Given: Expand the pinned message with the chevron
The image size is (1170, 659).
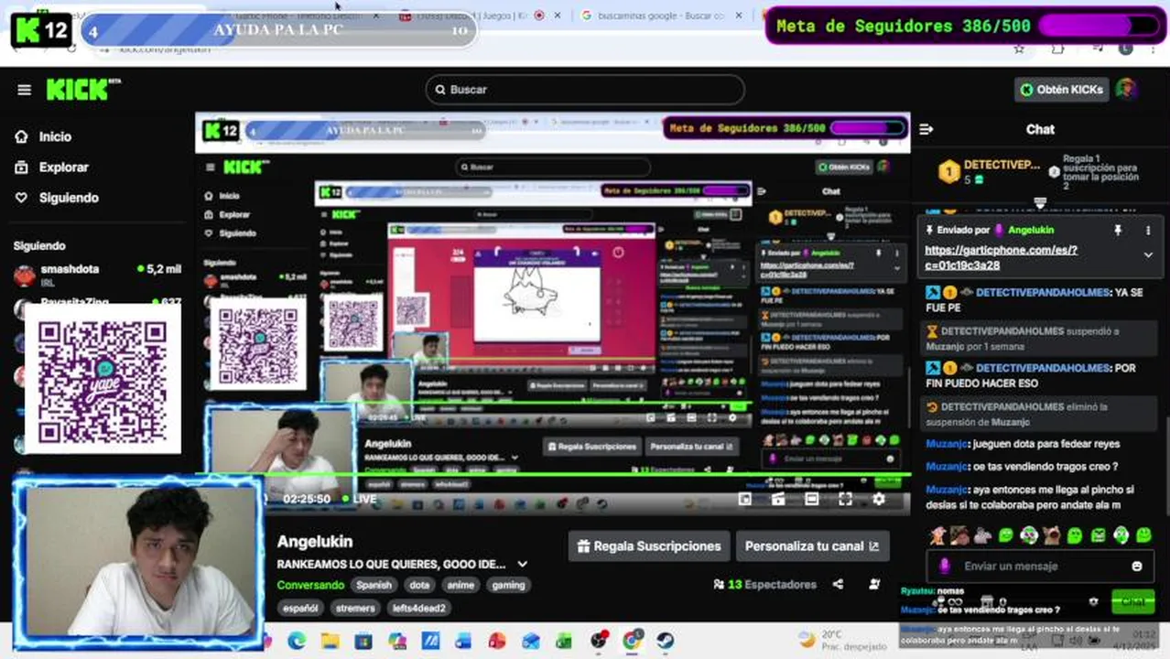Looking at the screenshot, I should coord(1148,255).
